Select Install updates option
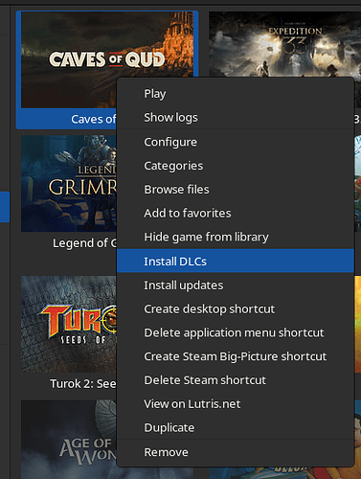361x479 pixels. click(x=236, y=285)
